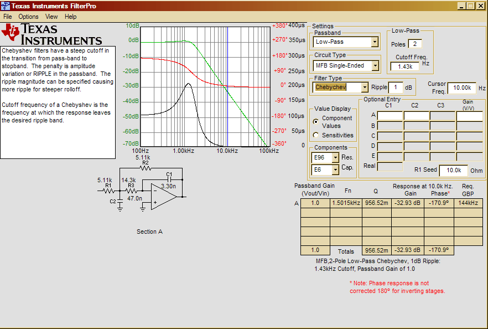Click the Passband Gain 1.0 cell row A

click(315, 203)
